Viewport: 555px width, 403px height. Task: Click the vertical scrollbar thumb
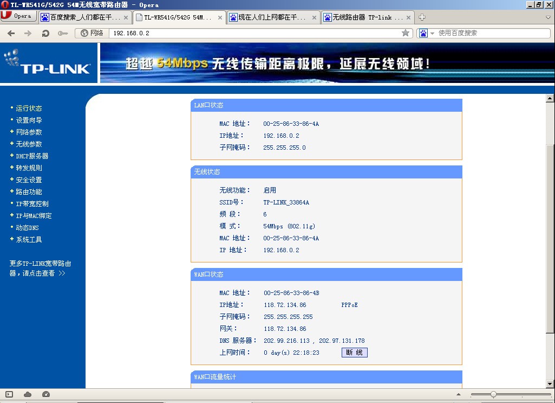point(550,239)
